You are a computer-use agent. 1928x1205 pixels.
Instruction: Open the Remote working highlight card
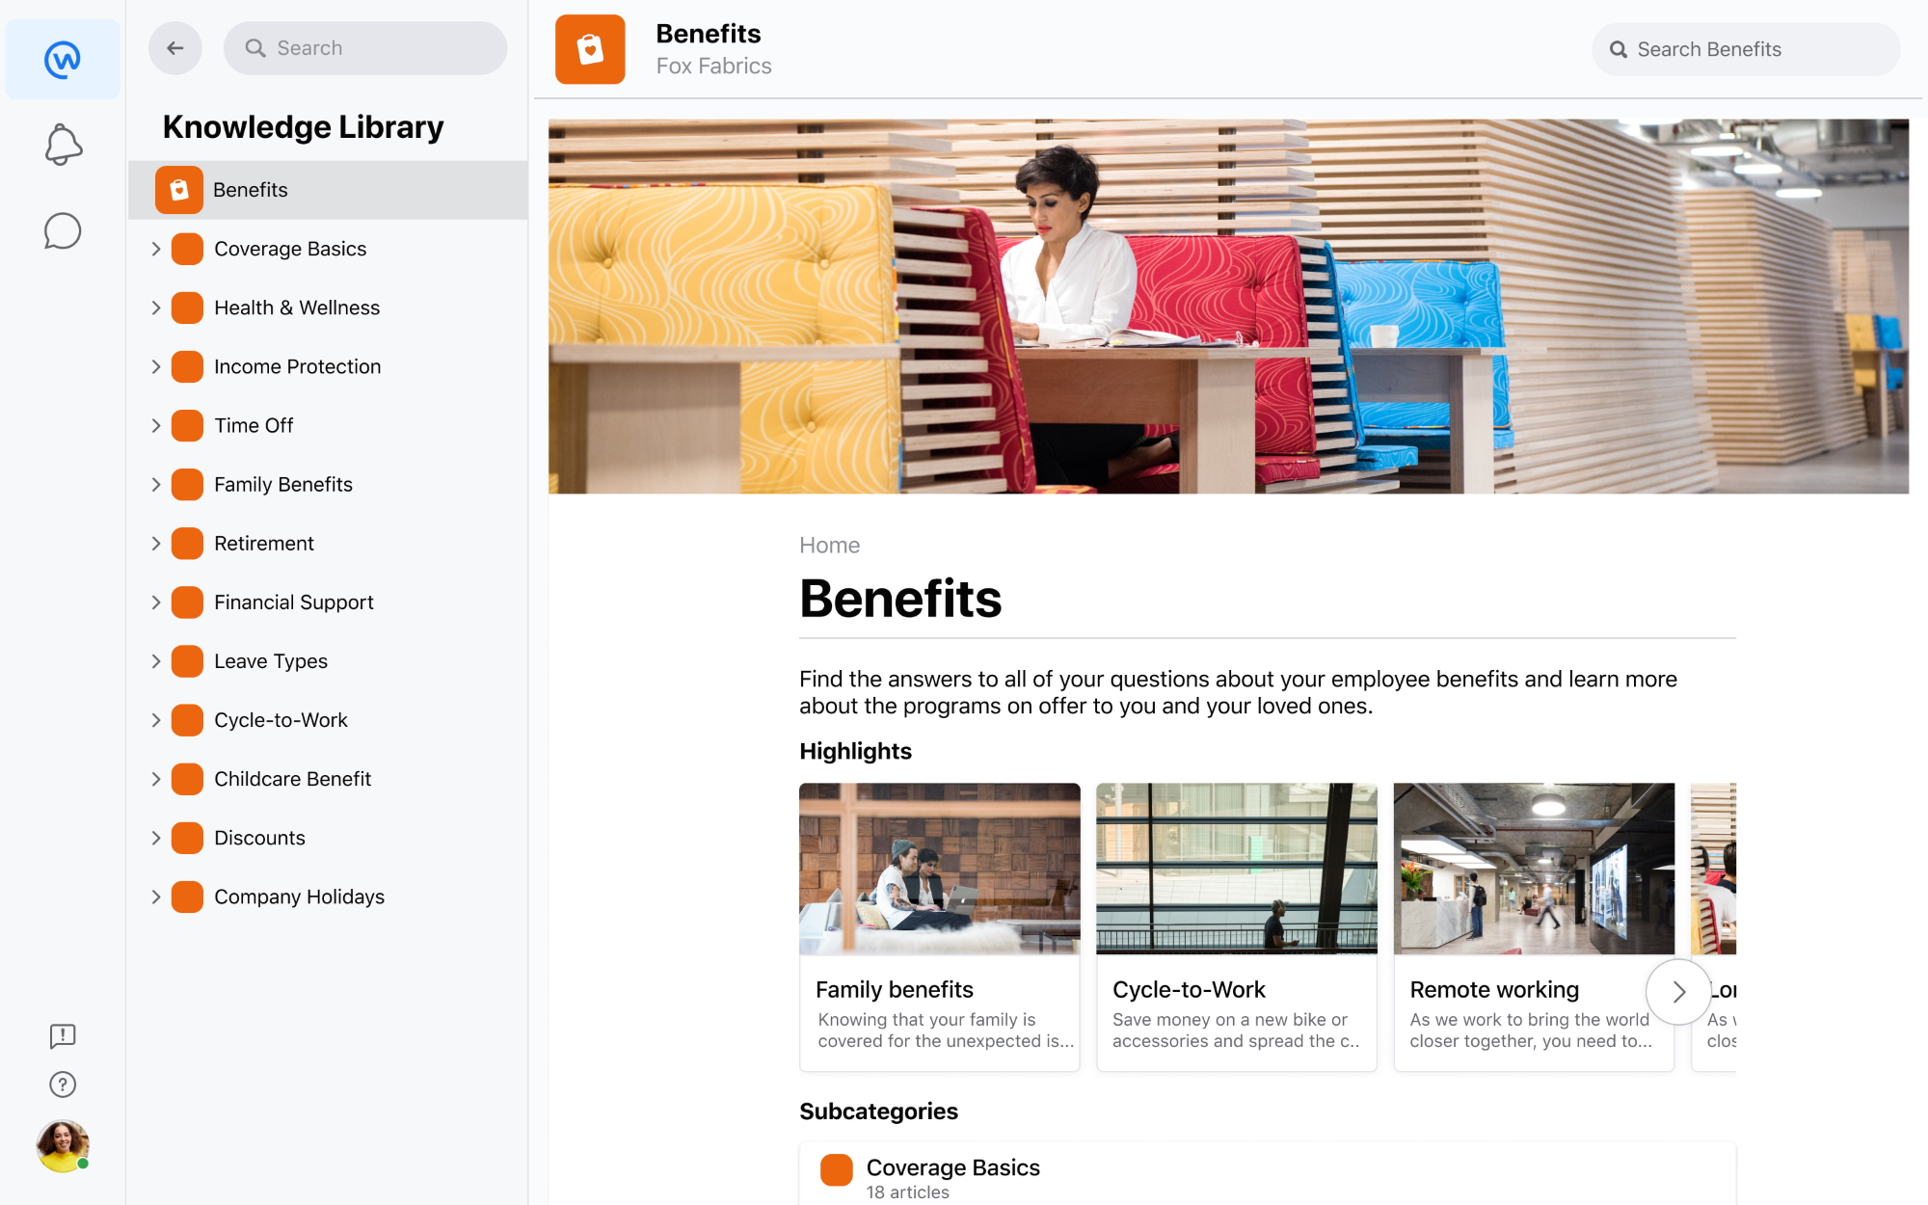click(1533, 925)
